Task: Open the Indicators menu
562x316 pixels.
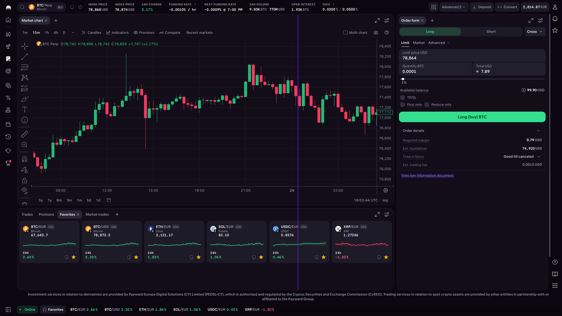Action: [x=117, y=33]
